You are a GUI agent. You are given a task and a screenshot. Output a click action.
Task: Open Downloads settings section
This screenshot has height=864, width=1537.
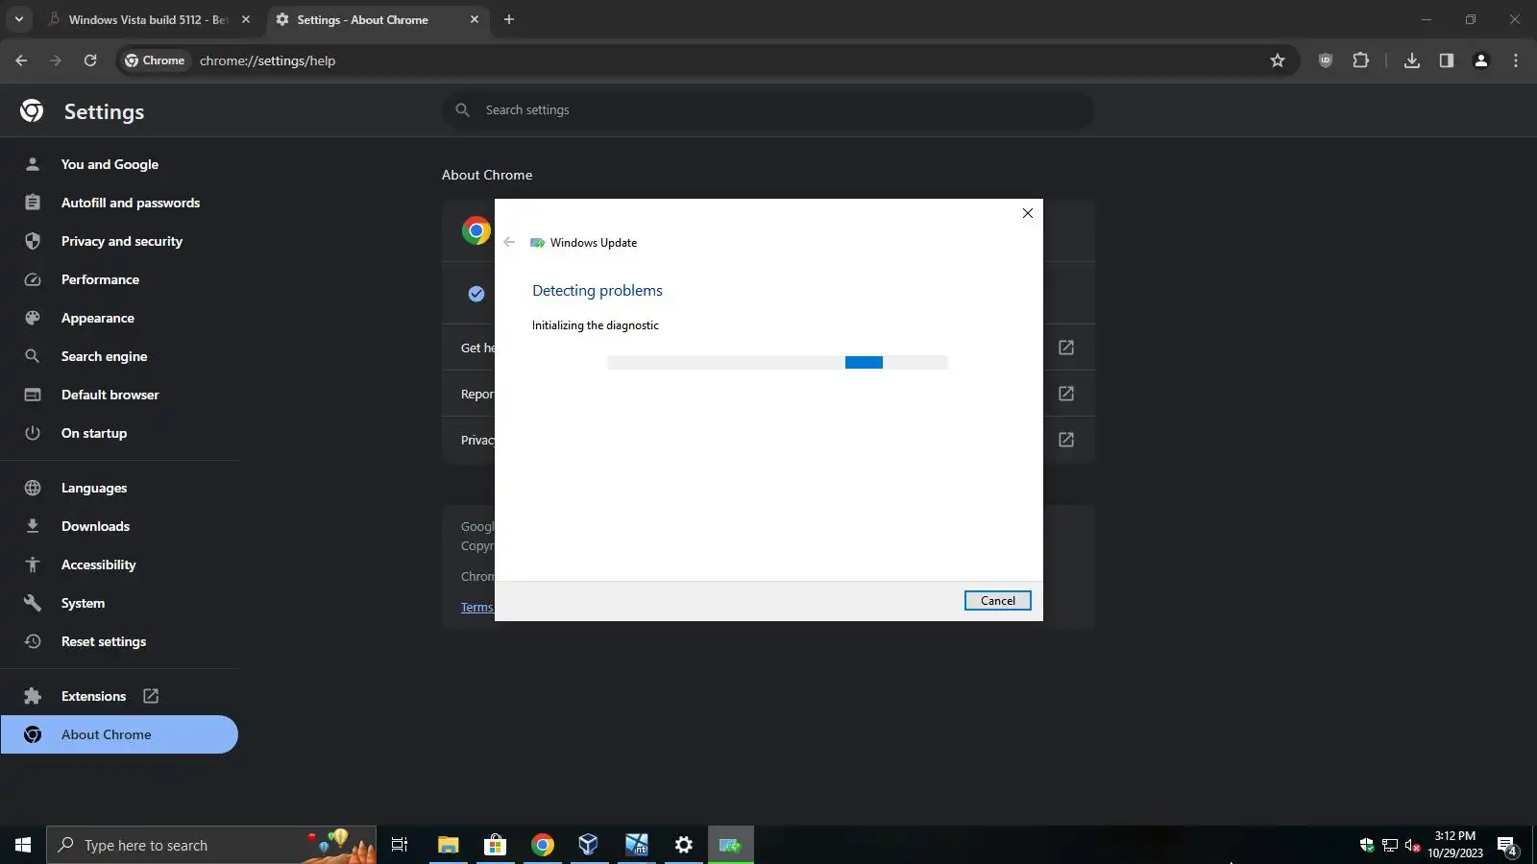click(x=119, y=526)
